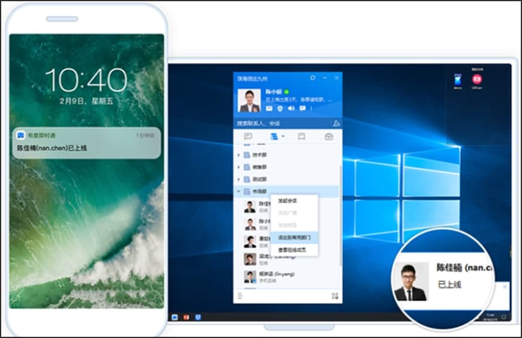The height and width of the screenshot is (338, 522).
Task: Select the 测试部 folder icon
Action: (247, 180)
